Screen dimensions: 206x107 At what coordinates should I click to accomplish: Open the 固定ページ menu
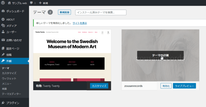tap(13, 48)
